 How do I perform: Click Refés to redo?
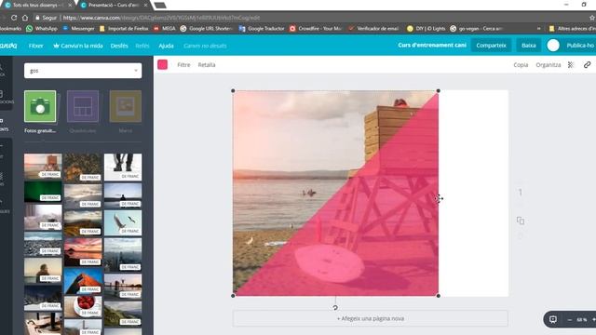point(142,46)
